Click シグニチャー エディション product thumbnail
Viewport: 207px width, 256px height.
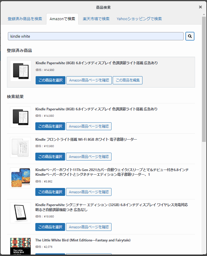click(x=20, y=213)
